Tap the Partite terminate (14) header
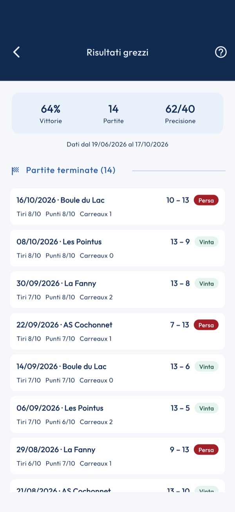Image resolution: width=235 pixels, height=512 pixels. (70, 170)
